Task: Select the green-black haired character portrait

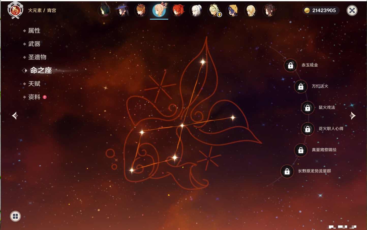Action: pyautogui.click(x=104, y=10)
